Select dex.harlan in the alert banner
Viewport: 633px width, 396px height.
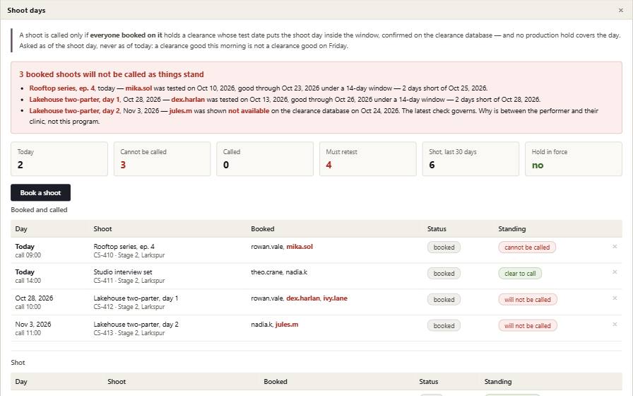pos(188,100)
